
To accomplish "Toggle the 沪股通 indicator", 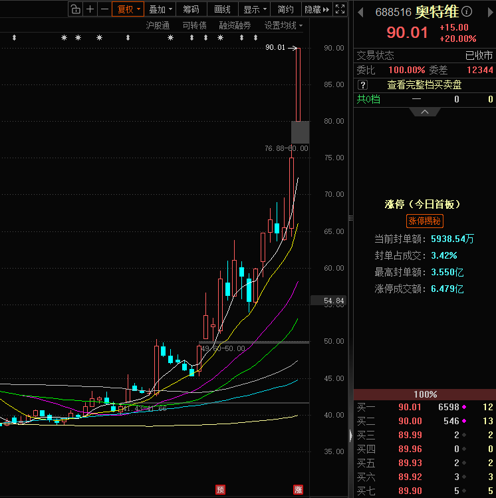I will pos(158,25).
